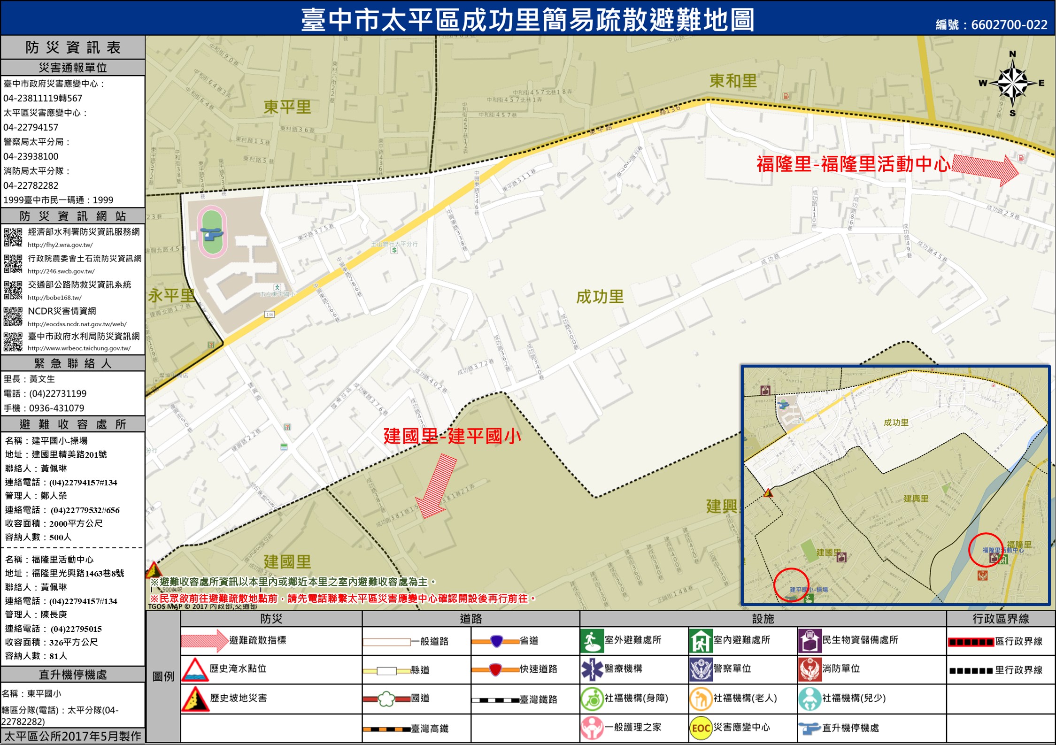This screenshot has height=745, width=1056.
Task: Open the www.wrbeoc.taichung.gov.tw link
Action: pyautogui.click(x=79, y=348)
